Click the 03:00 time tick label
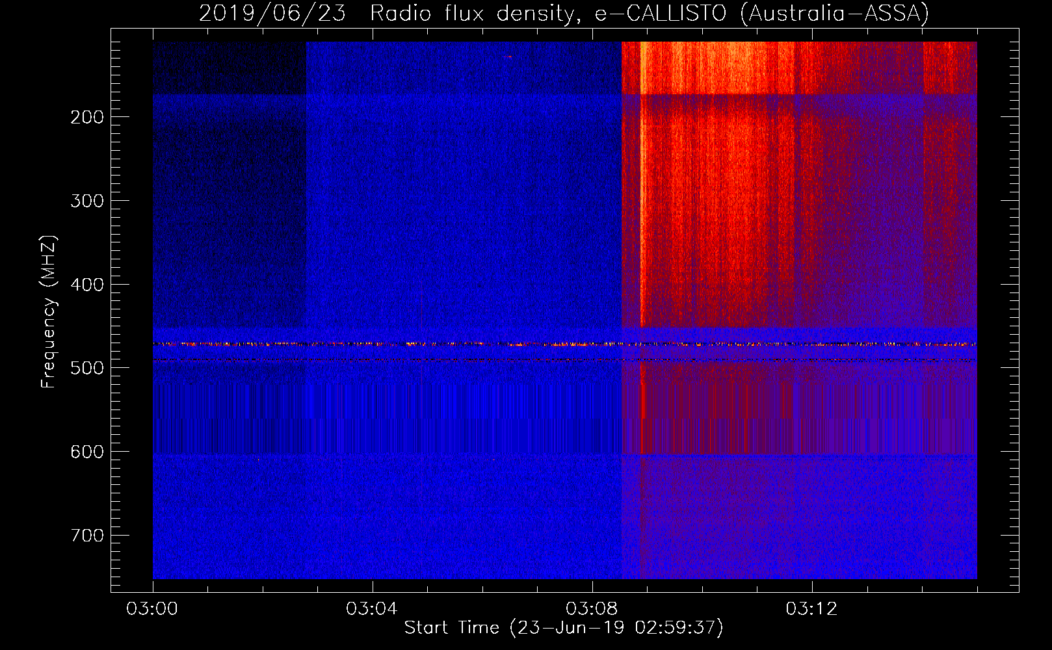 click(x=152, y=609)
